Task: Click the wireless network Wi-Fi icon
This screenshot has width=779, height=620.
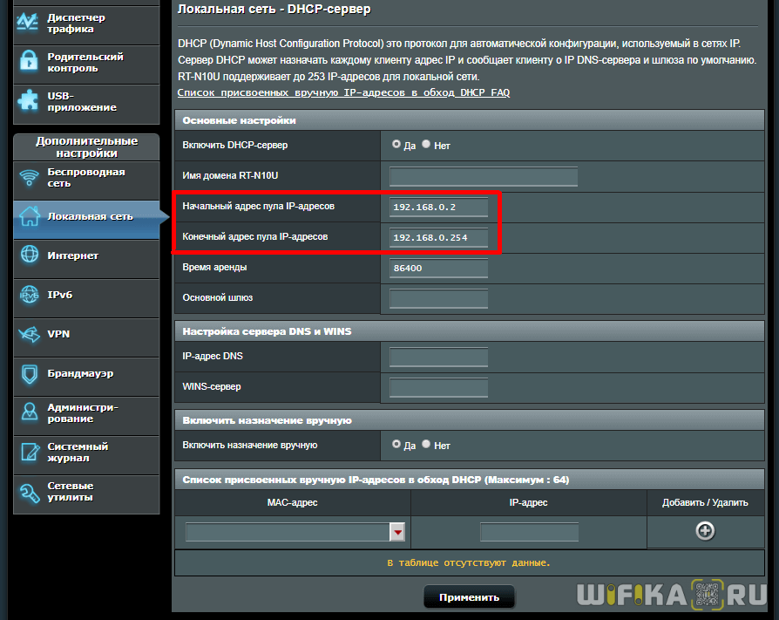Action: tap(30, 178)
